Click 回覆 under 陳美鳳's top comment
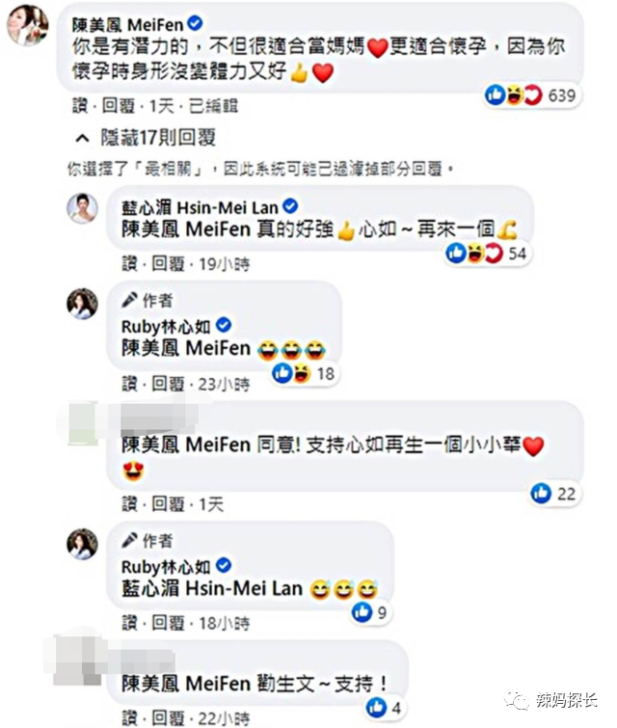 (119, 106)
